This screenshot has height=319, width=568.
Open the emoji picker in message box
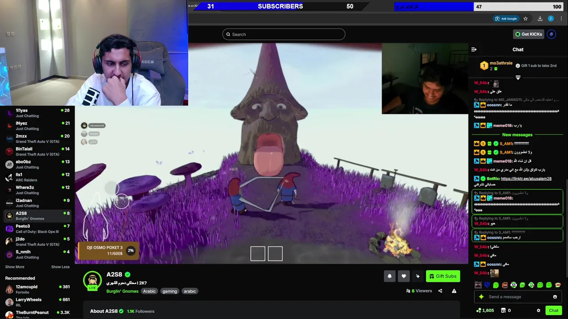click(555, 297)
